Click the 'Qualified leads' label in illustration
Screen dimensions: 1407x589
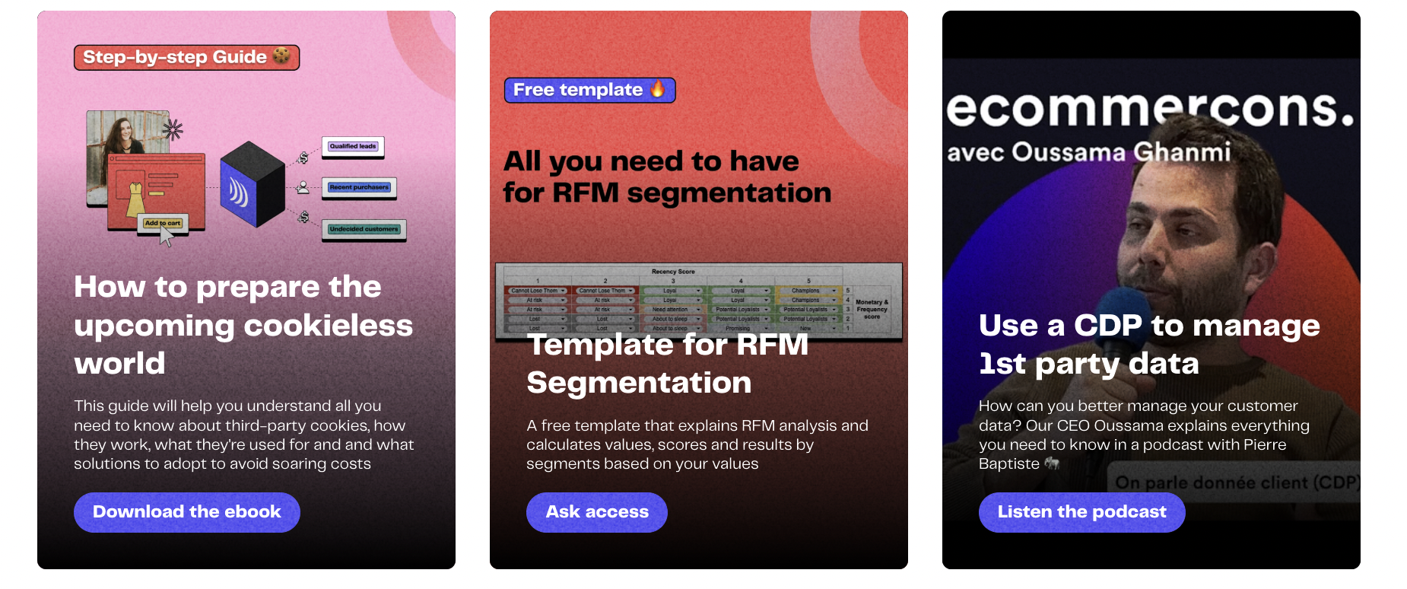pos(353,146)
